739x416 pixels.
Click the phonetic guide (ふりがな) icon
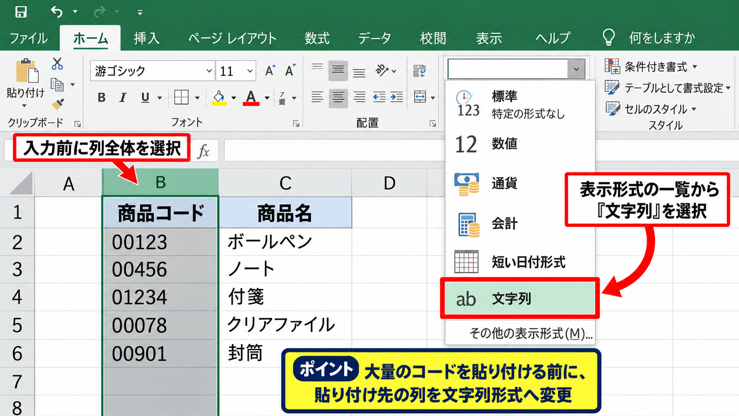[x=282, y=98]
